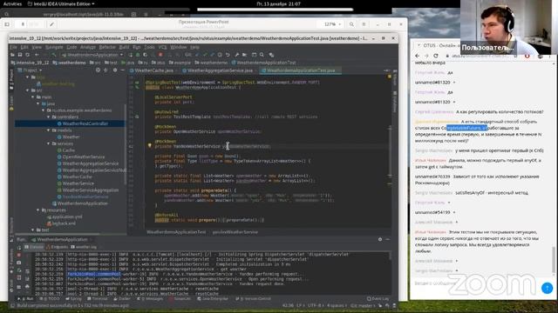Viewport: 558px width, 313px height.
Task: Click Activities in the top bar
Action: (x=12, y=3)
